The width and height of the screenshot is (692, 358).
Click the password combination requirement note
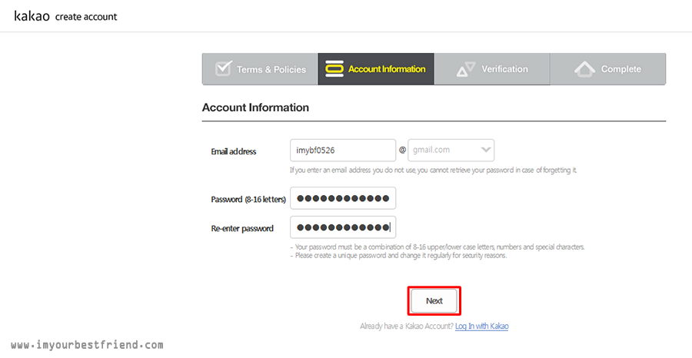click(x=437, y=247)
